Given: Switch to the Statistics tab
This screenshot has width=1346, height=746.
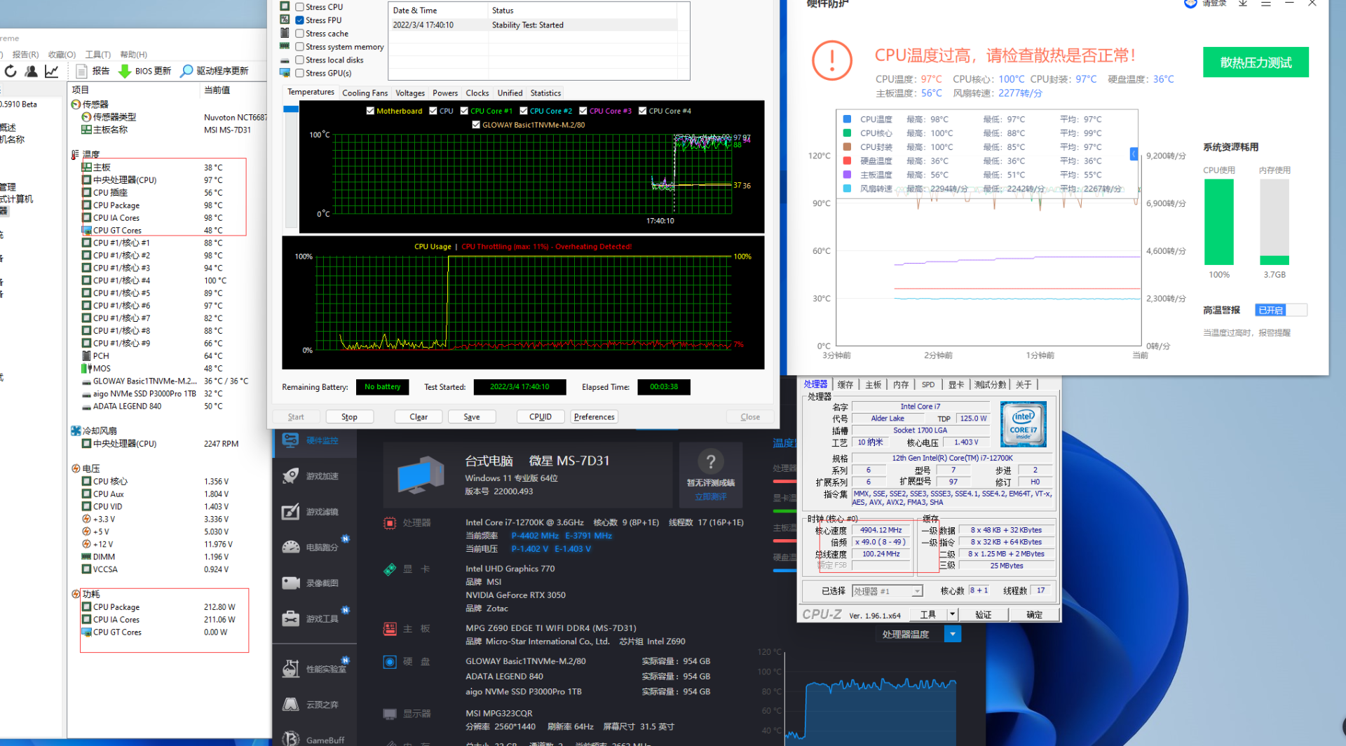Looking at the screenshot, I should click(x=545, y=93).
